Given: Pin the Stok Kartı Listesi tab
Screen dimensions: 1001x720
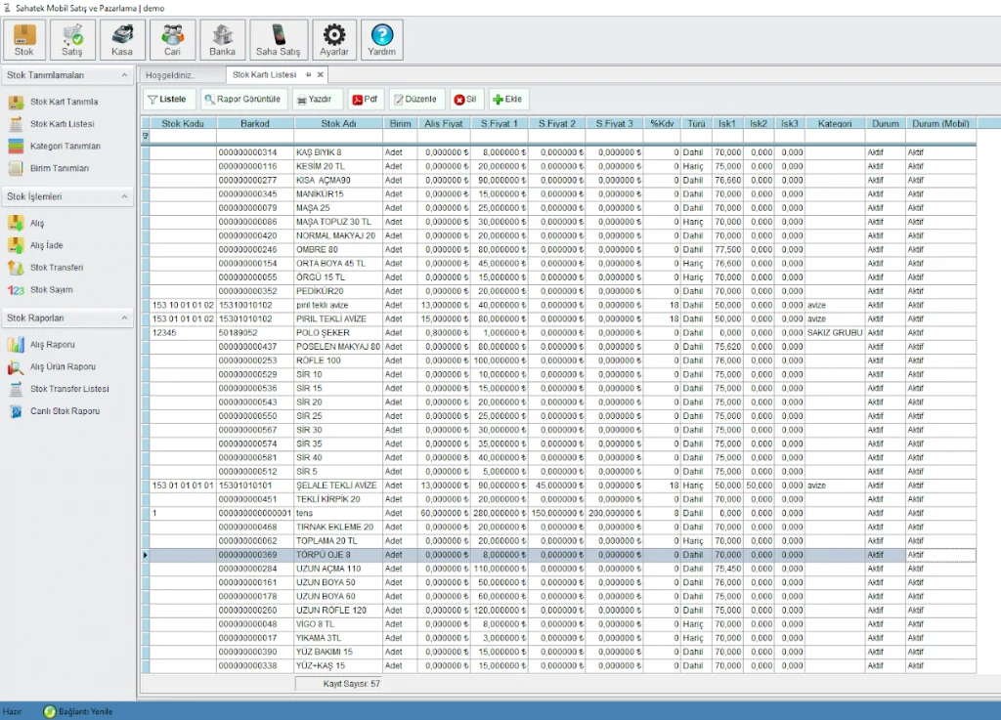Looking at the screenshot, I should point(308,75).
